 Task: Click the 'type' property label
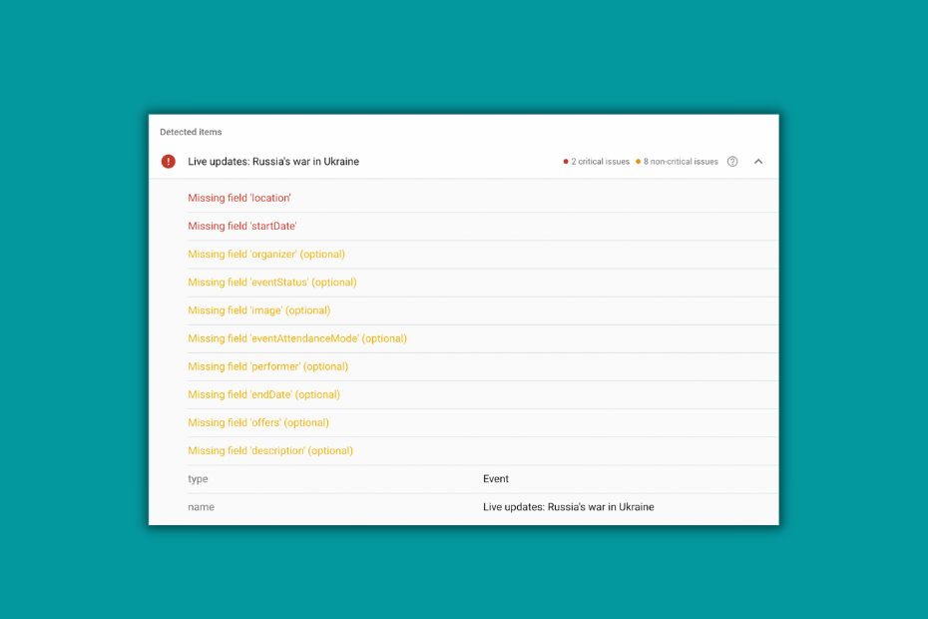[198, 479]
